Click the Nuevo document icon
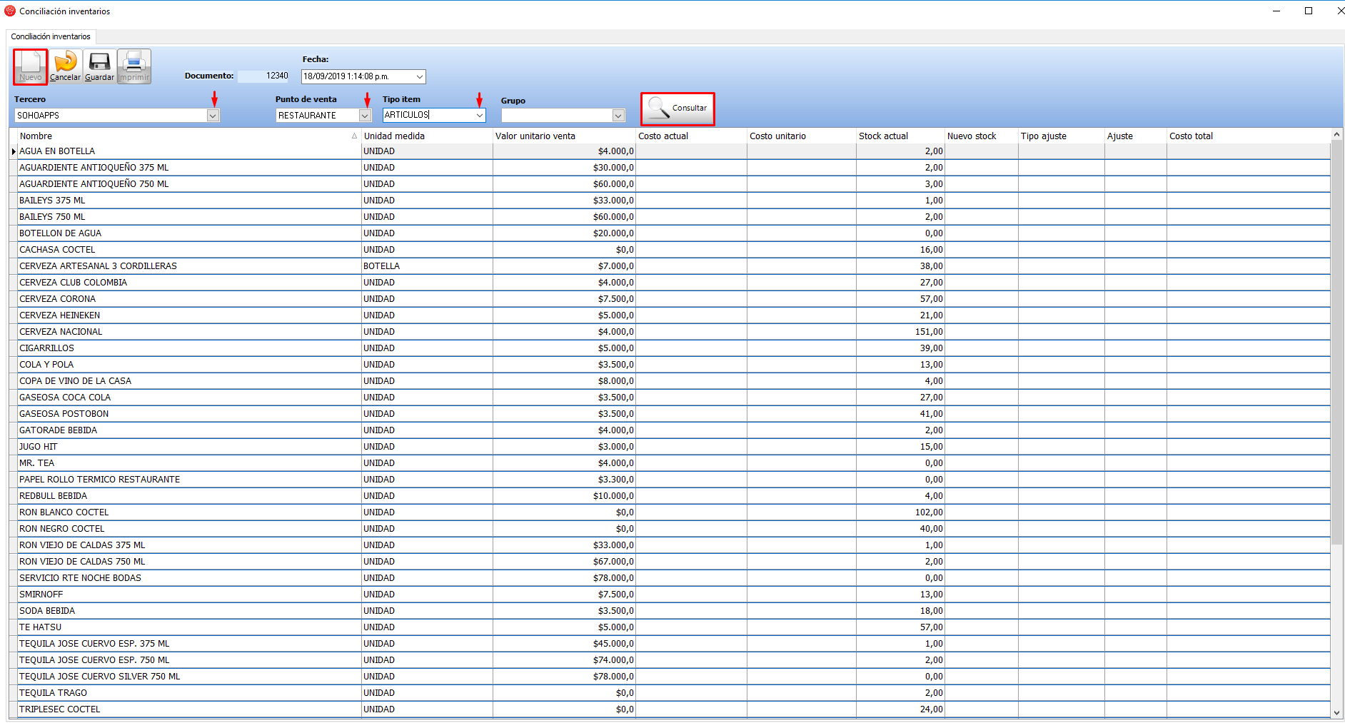 tap(30, 63)
